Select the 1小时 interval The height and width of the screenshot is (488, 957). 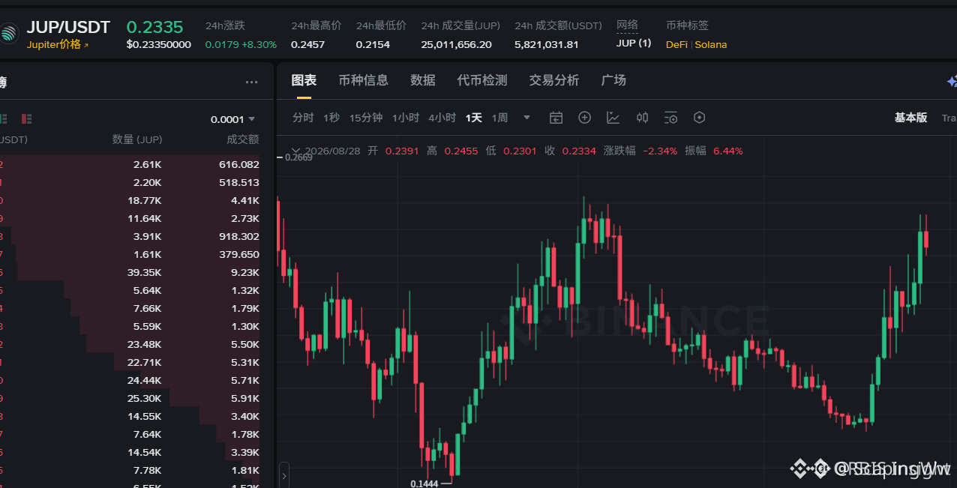(x=406, y=118)
